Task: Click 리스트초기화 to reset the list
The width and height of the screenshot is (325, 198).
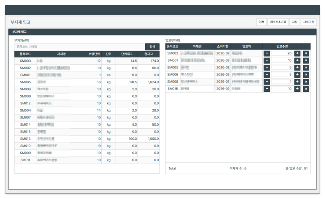Action: click(278, 22)
